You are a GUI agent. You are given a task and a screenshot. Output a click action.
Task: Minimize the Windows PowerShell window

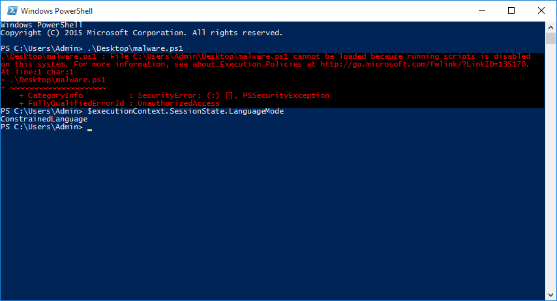pos(483,11)
